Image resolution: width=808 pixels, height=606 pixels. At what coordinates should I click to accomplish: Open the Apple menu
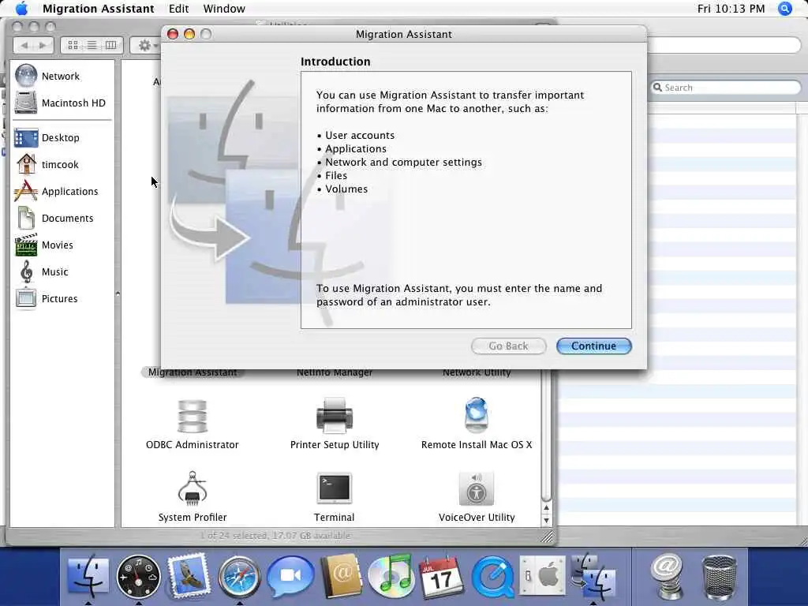point(21,8)
